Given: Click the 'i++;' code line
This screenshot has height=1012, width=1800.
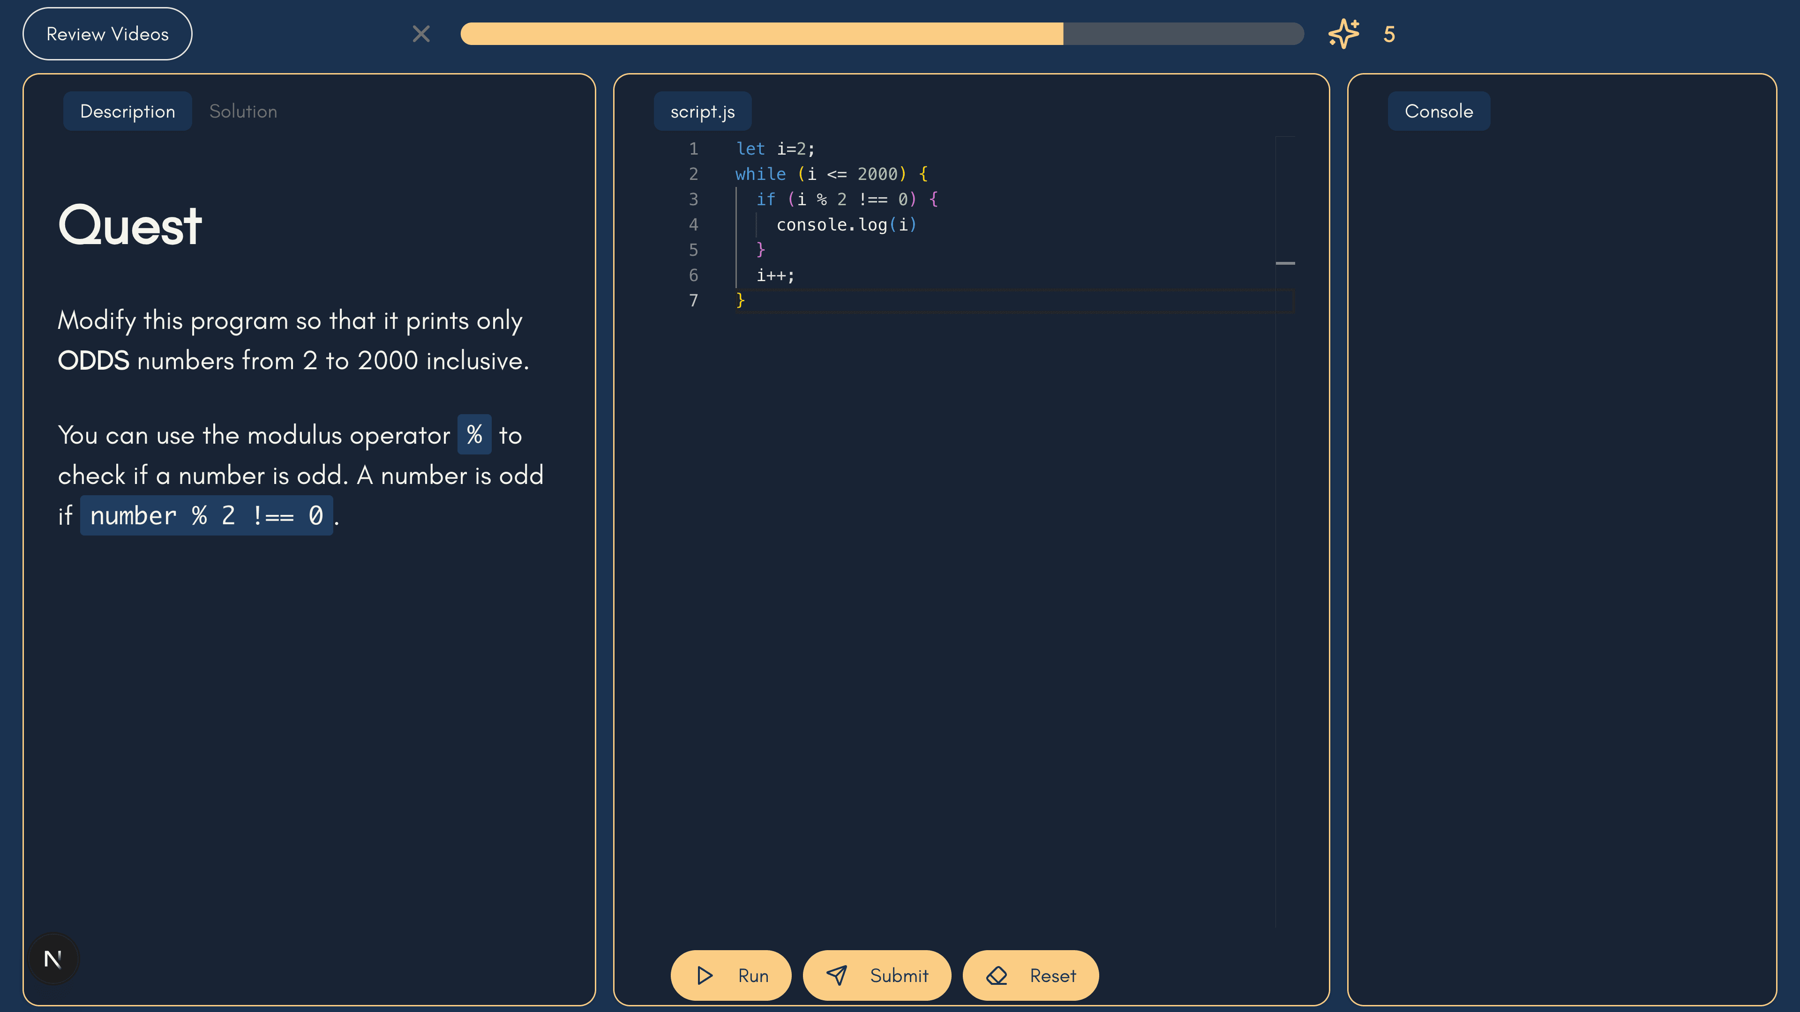Looking at the screenshot, I should (x=776, y=275).
